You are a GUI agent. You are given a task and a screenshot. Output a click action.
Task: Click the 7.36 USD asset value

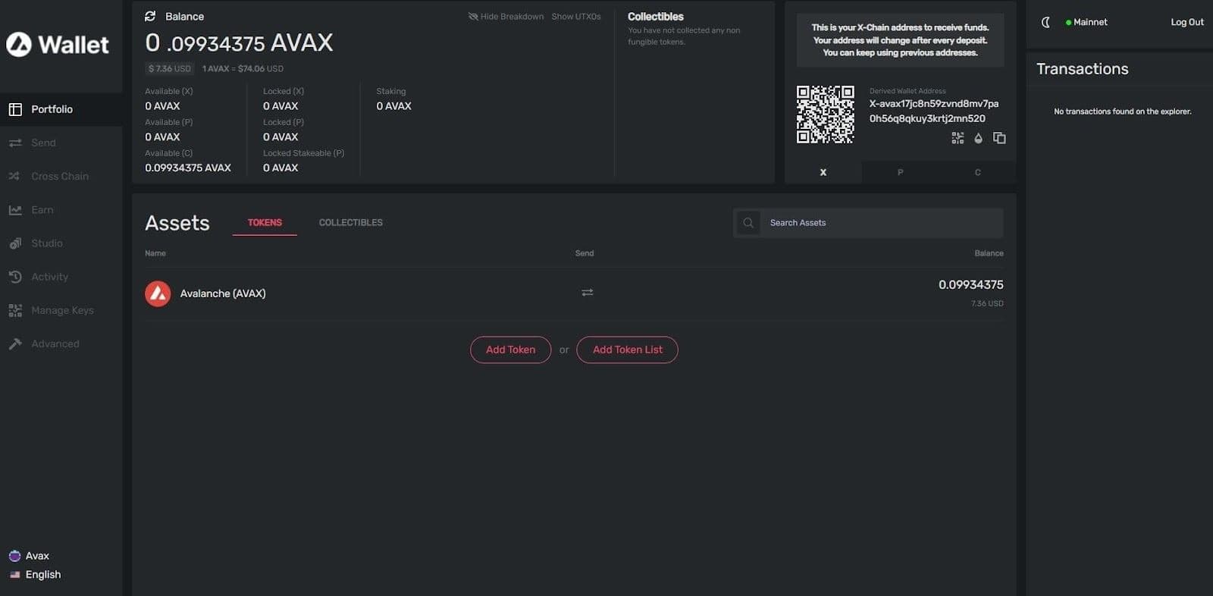987,303
